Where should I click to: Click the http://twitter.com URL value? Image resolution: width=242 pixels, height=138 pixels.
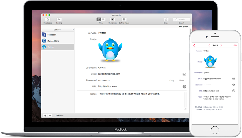[107, 86]
